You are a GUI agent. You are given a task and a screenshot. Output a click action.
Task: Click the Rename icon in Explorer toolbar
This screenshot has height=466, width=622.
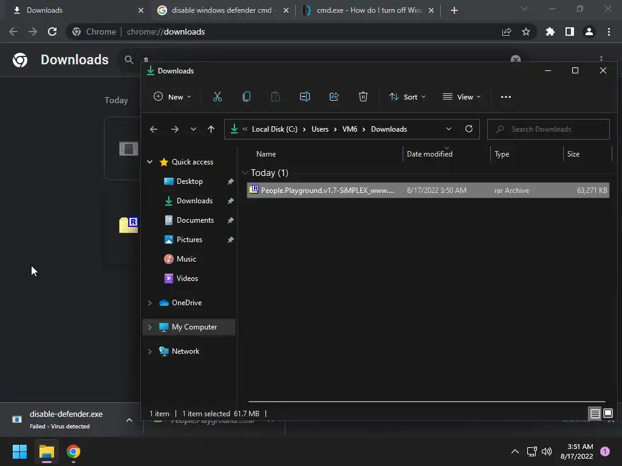coord(305,96)
